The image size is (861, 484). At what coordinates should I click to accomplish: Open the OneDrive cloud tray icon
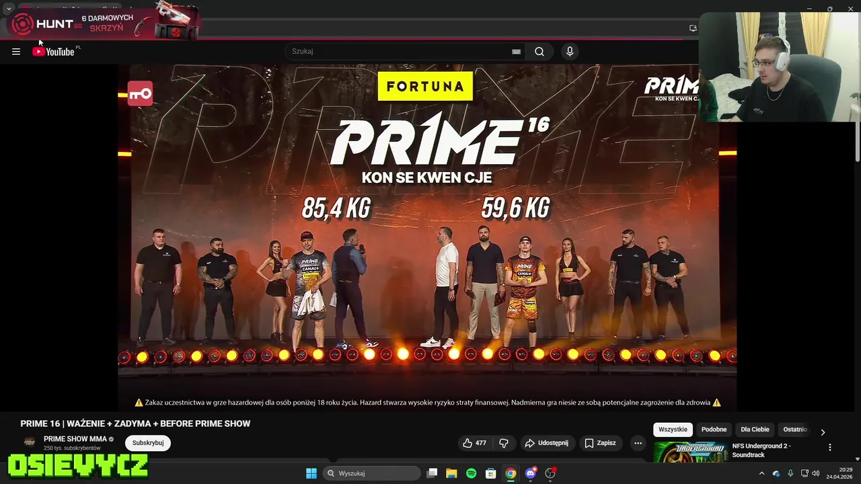tap(776, 473)
